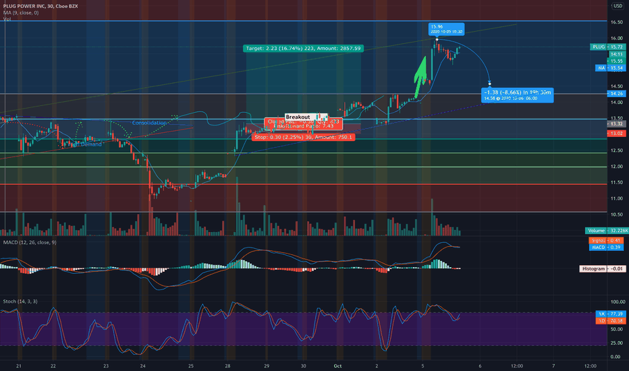This screenshot has height=371, width=629.
Task: Click the 11.00 price axis label
Action: click(x=617, y=198)
